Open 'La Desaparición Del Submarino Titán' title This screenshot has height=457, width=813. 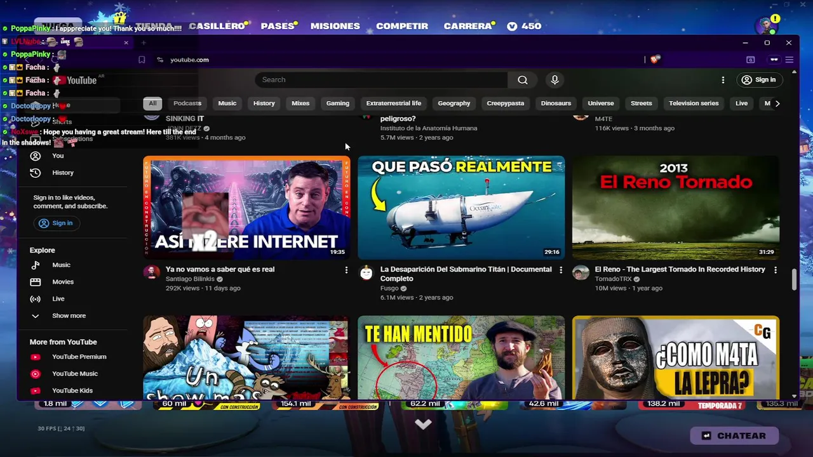466,274
